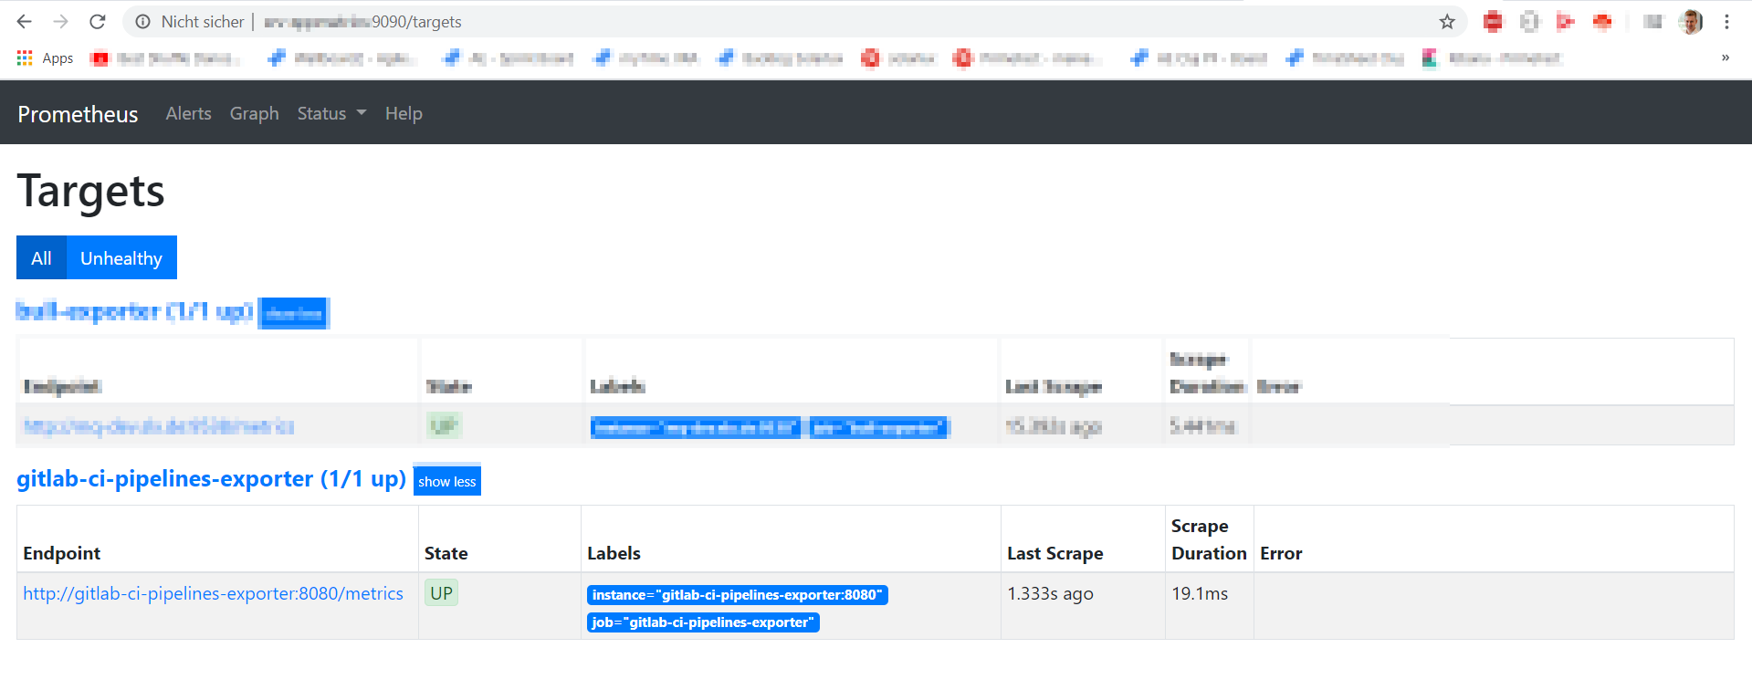Image resolution: width=1752 pixels, height=690 pixels.
Task: Collapse gitlab exporter with show less
Action: click(447, 481)
